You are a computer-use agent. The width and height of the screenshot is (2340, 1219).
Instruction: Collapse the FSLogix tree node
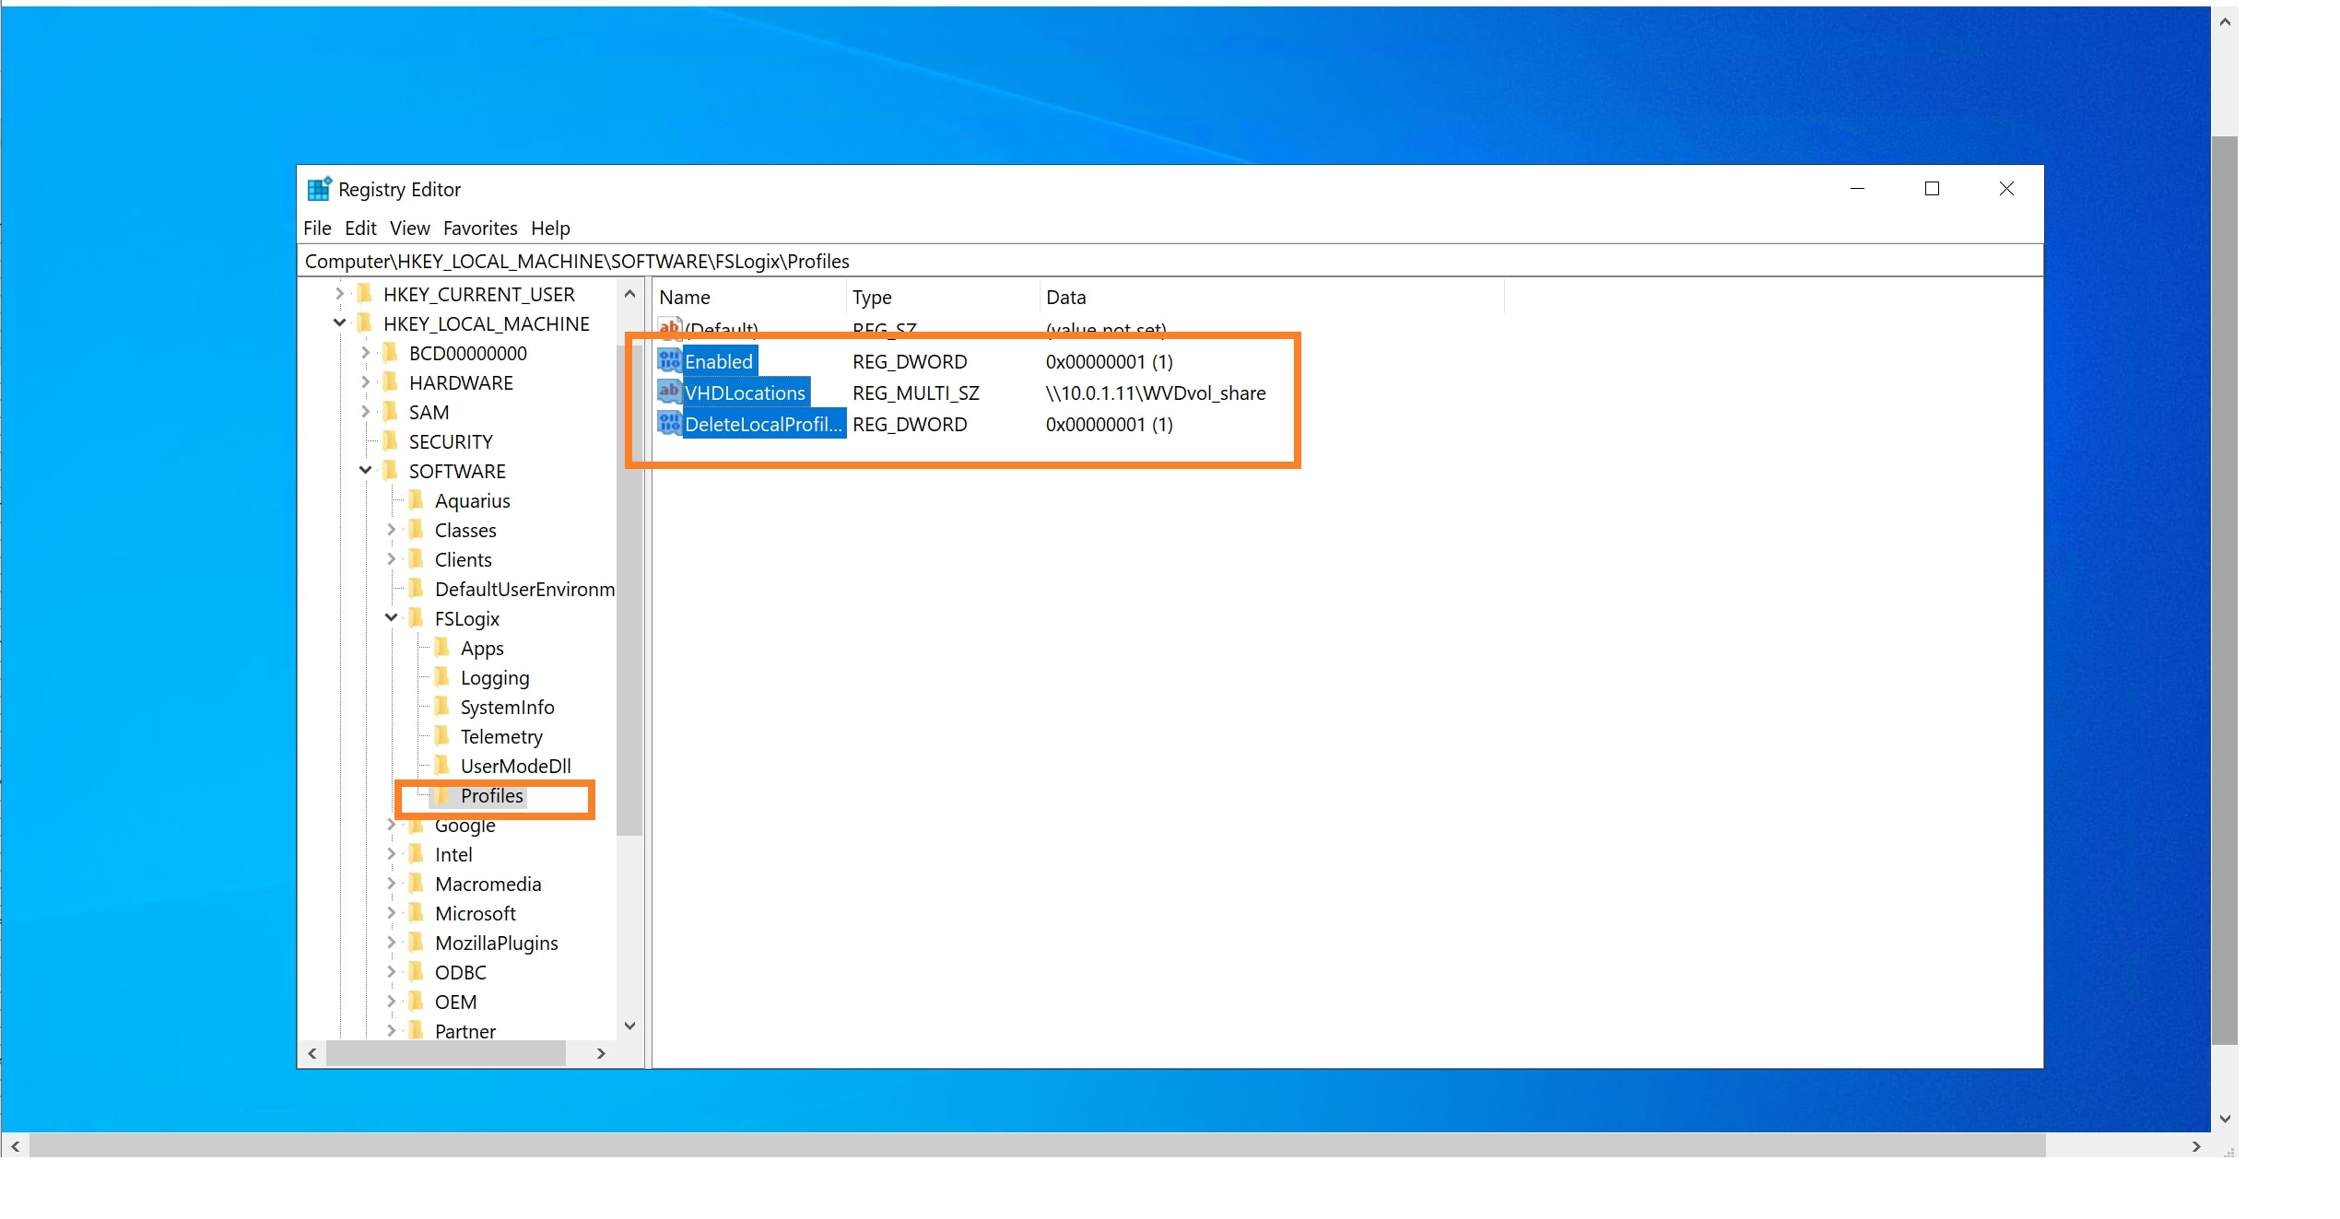point(391,618)
